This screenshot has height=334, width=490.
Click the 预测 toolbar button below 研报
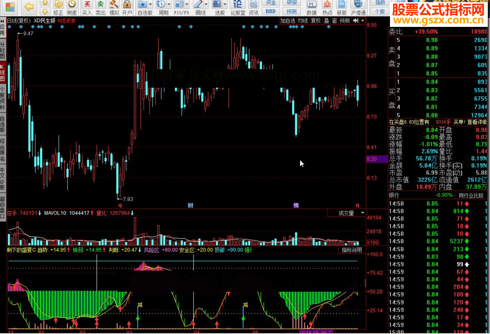pos(292,11)
